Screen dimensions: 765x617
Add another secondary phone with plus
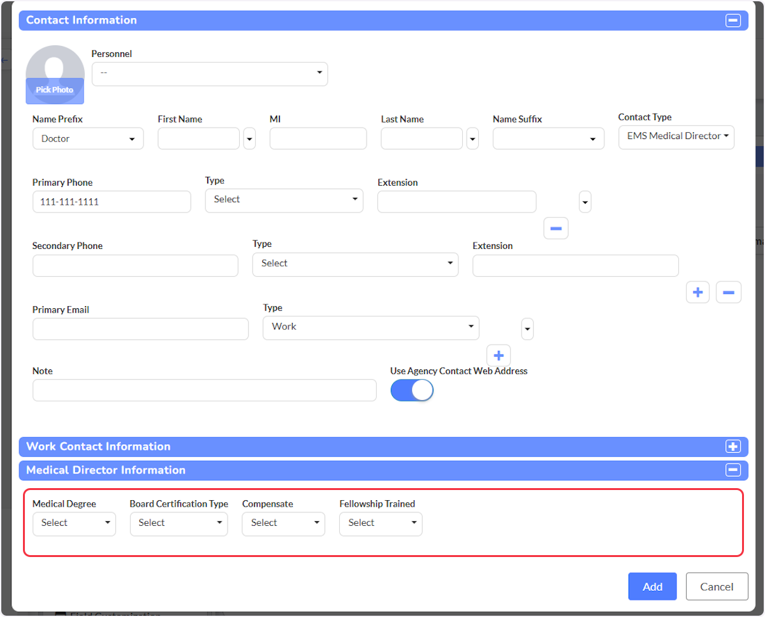tap(697, 292)
